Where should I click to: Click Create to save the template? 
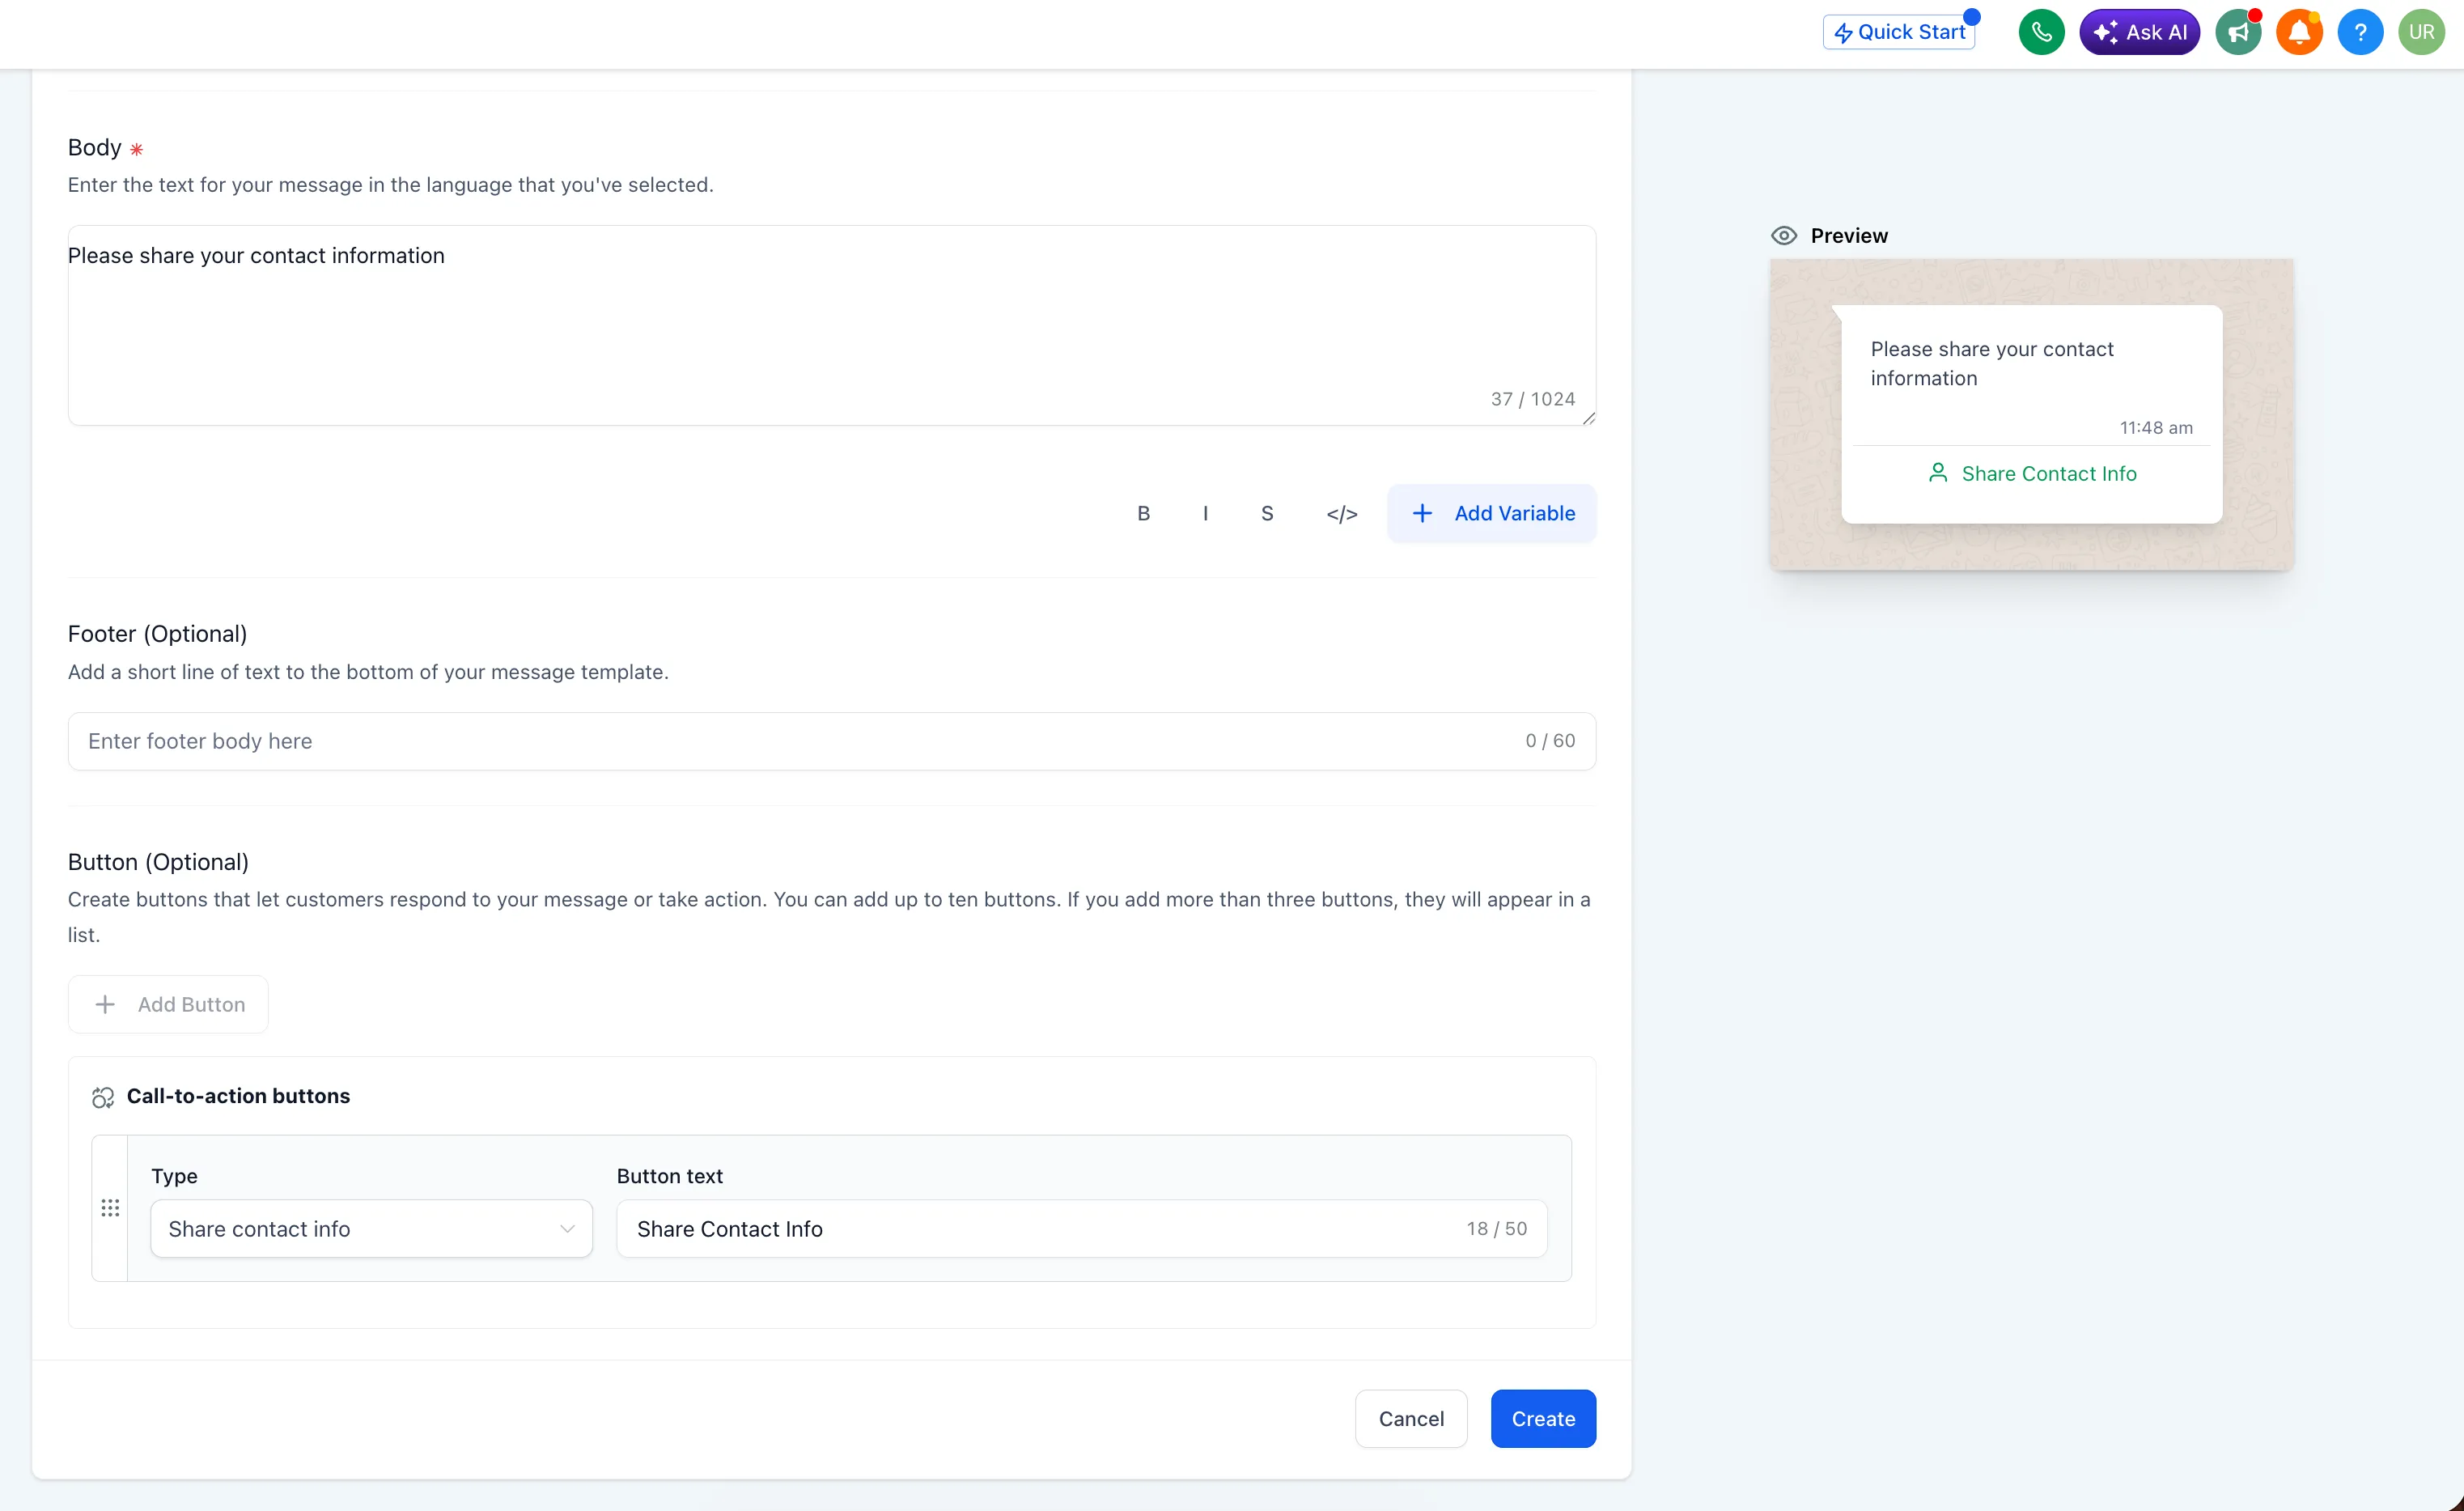(1543, 1419)
